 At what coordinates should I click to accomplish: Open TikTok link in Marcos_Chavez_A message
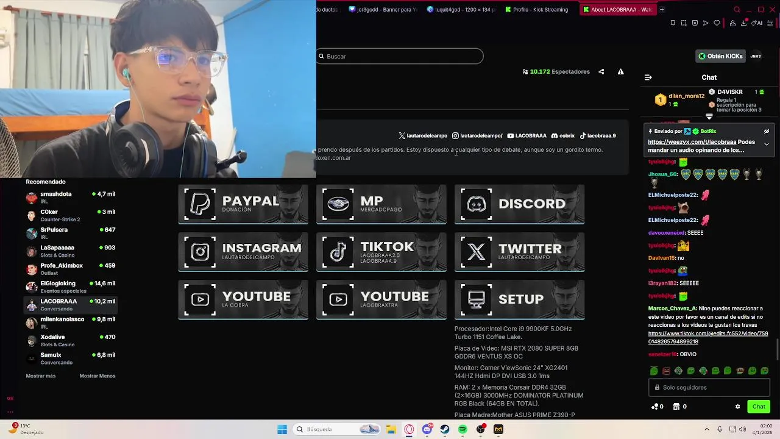pos(708,338)
